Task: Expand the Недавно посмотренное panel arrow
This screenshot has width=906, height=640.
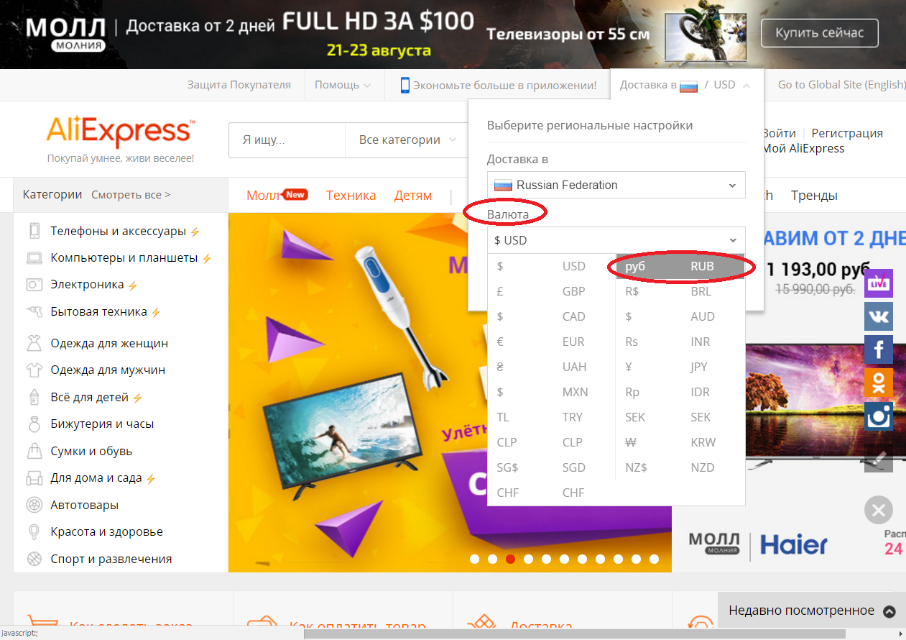Action: point(889,611)
